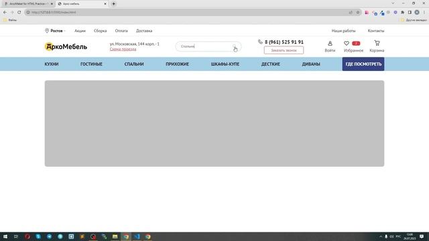This screenshot has width=429, height=241.
Task: Click the address text ул. Московская, 144
Action: (x=134, y=44)
